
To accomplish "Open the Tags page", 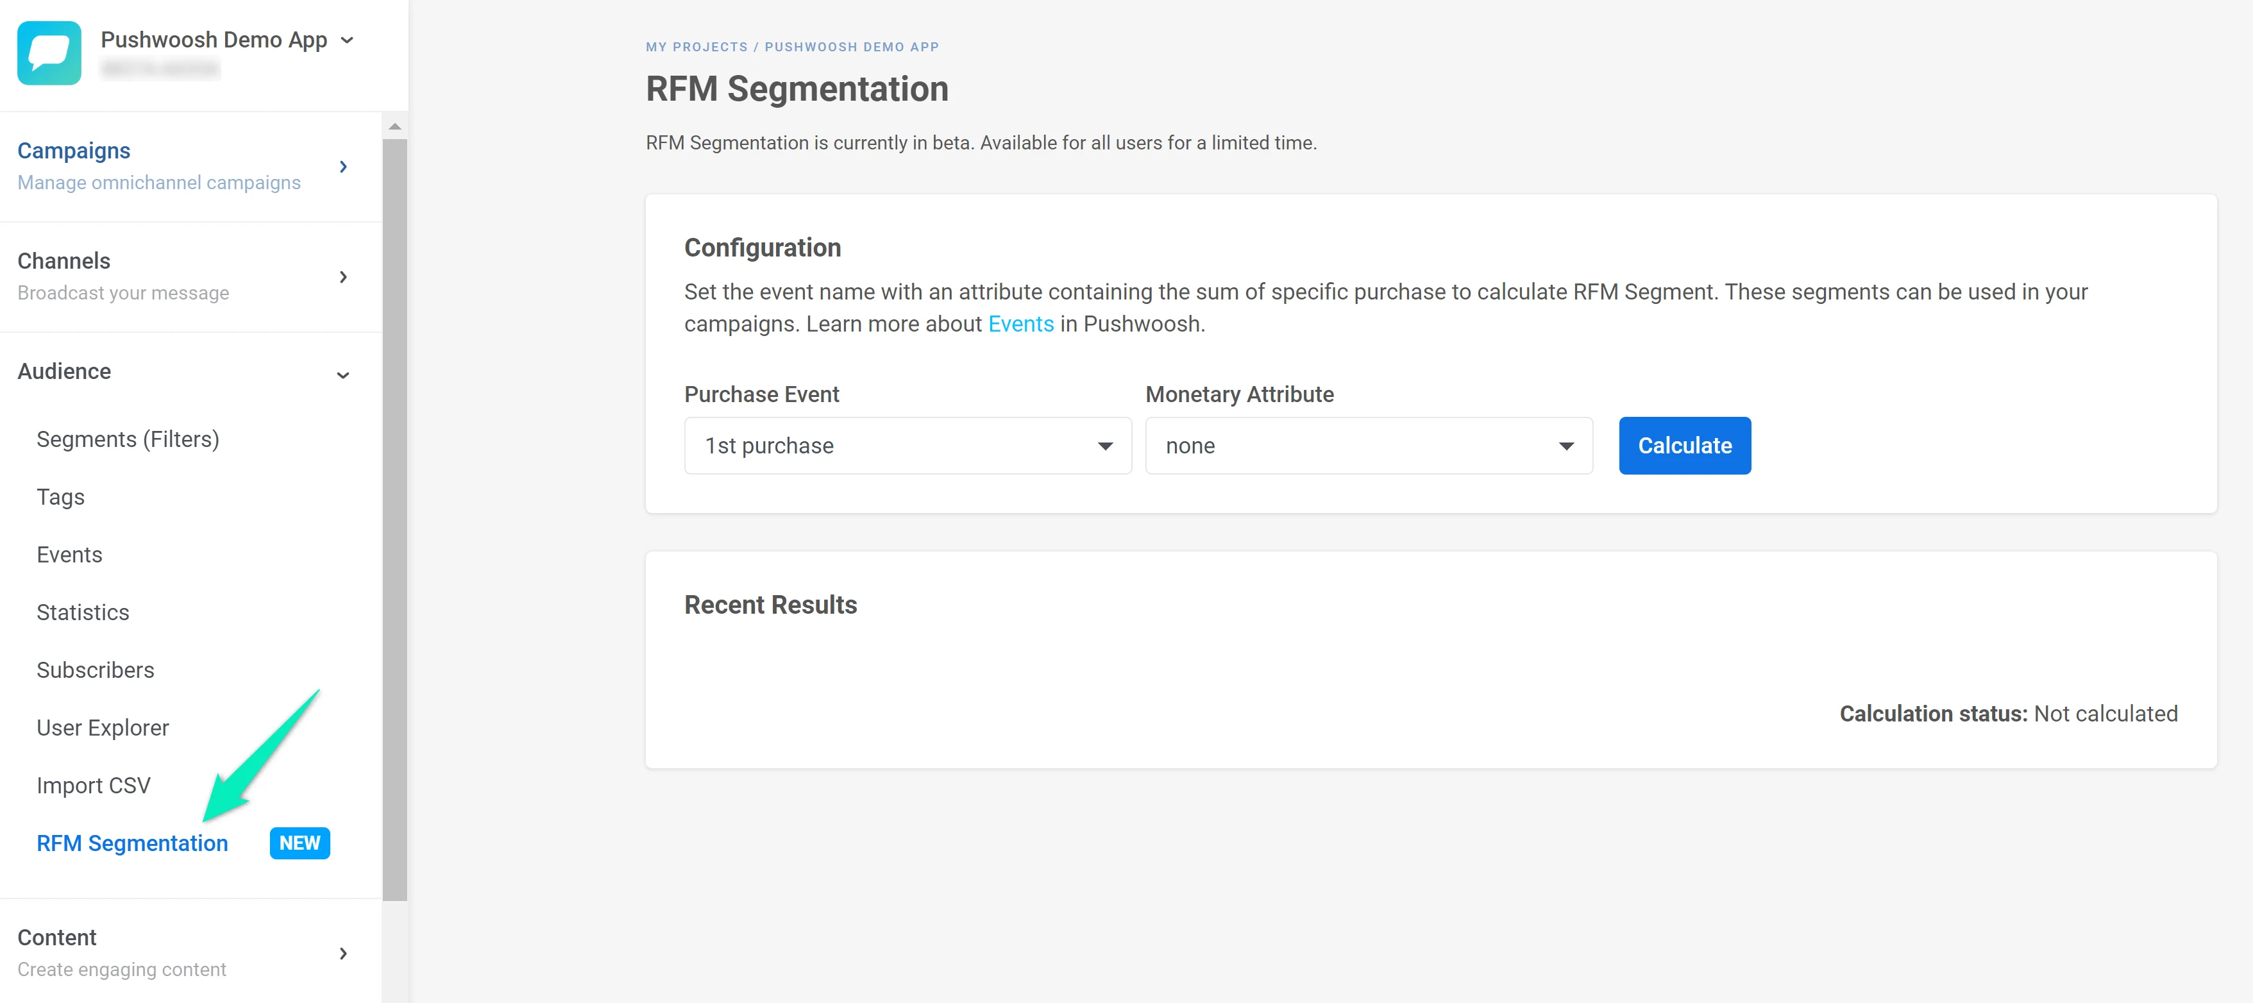I will click(x=60, y=497).
